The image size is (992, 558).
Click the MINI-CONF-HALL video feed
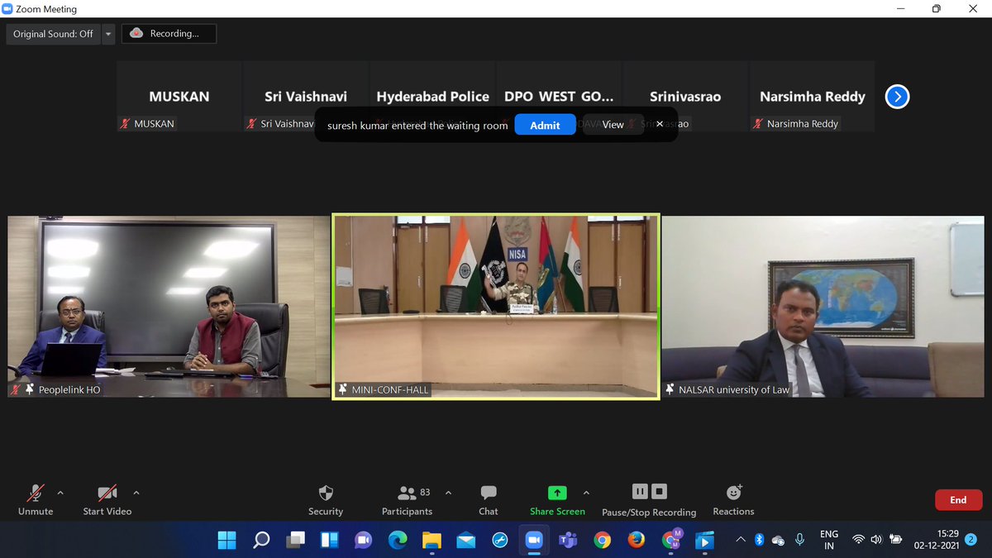click(496, 307)
